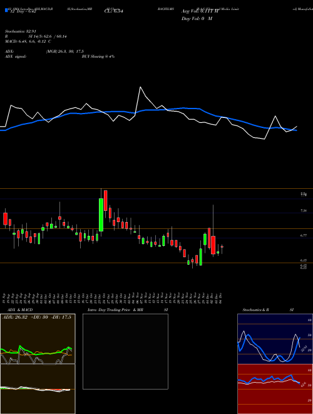The width and height of the screenshot is (313, 414).
Task: Click the 'Avg Vol: 0.111 M' label
Action: 200,11
